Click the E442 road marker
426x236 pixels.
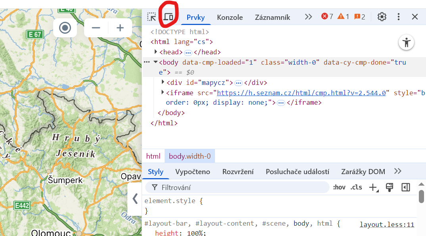coord(22,205)
